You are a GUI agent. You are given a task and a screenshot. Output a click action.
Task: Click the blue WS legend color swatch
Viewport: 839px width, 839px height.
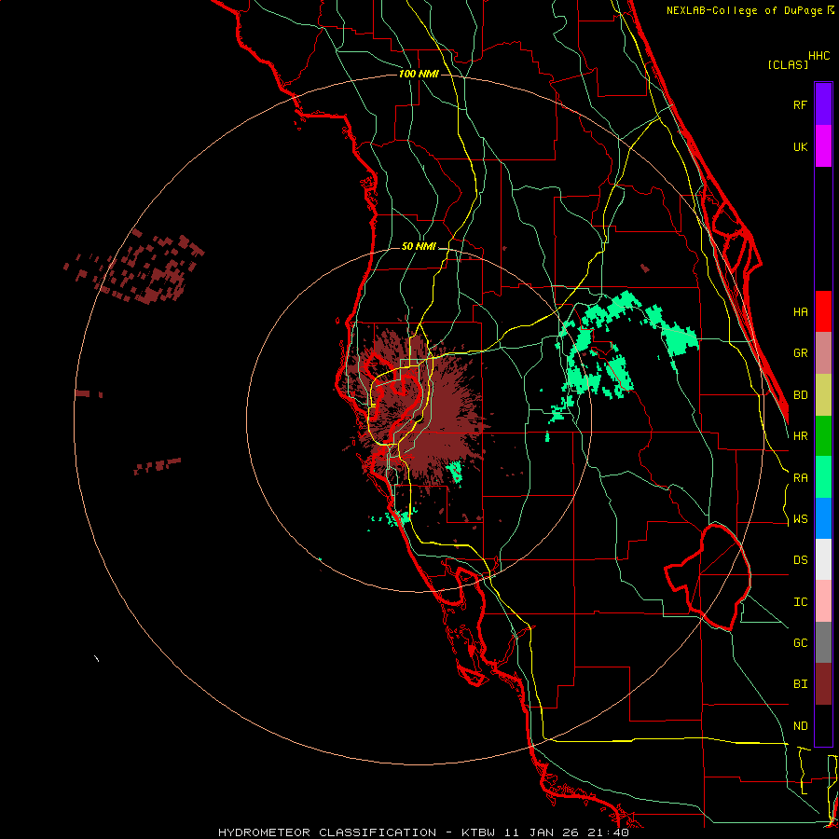tap(823, 518)
